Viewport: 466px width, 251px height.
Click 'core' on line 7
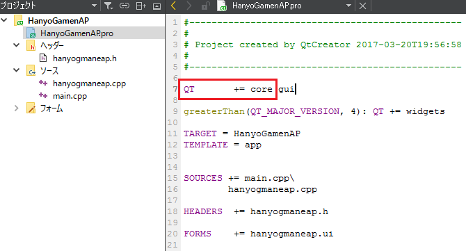(x=262, y=89)
